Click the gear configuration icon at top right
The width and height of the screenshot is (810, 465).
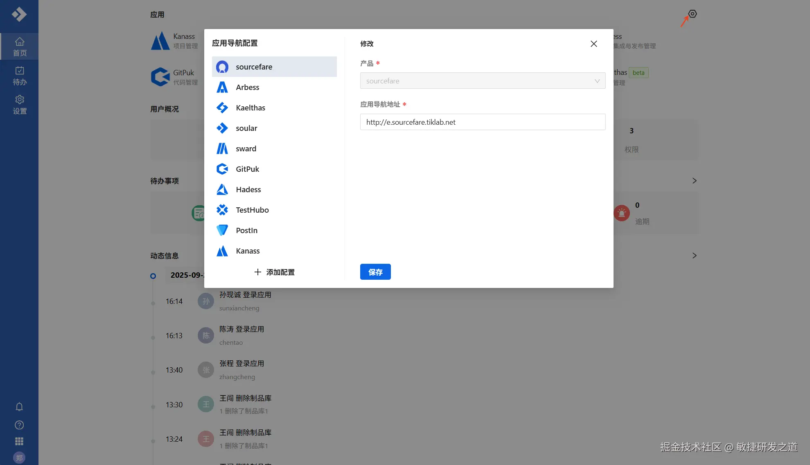(x=692, y=14)
